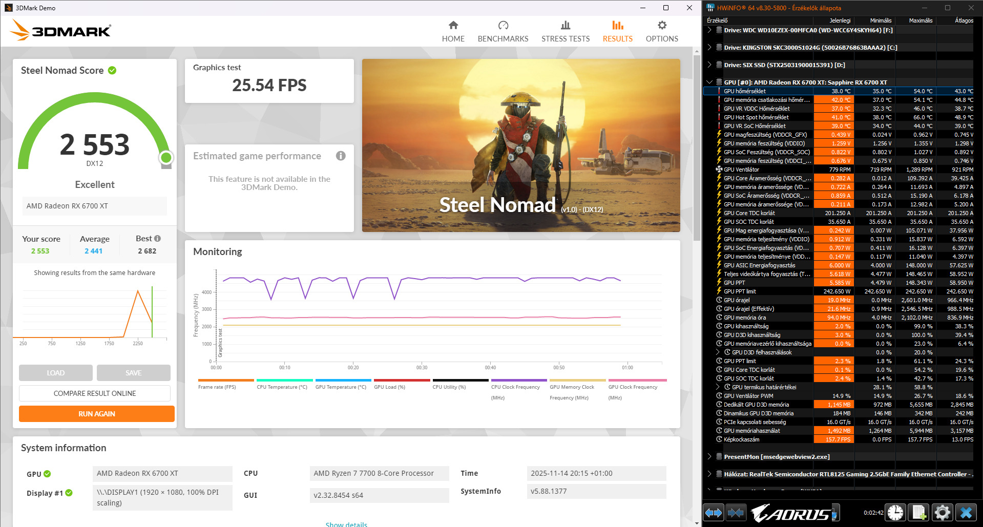Click thermometer icon on GPU hőmérséklet row

719,91
